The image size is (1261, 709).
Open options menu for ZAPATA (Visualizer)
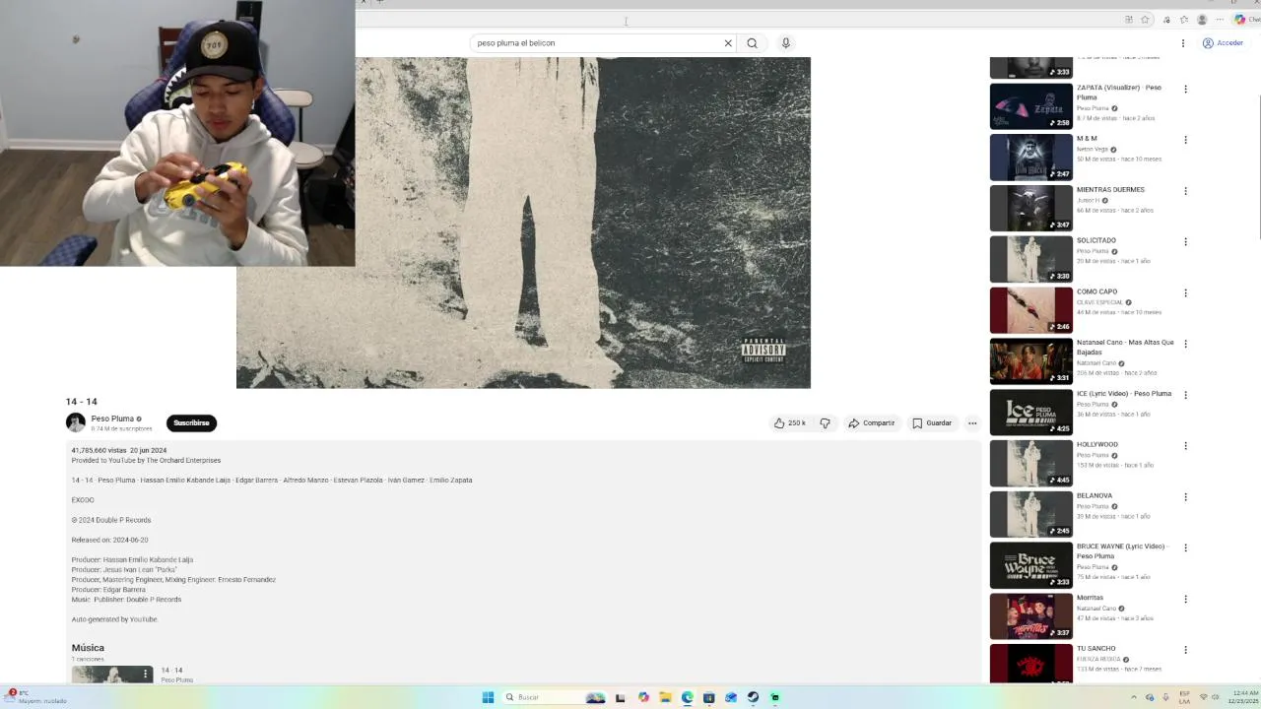tap(1185, 89)
